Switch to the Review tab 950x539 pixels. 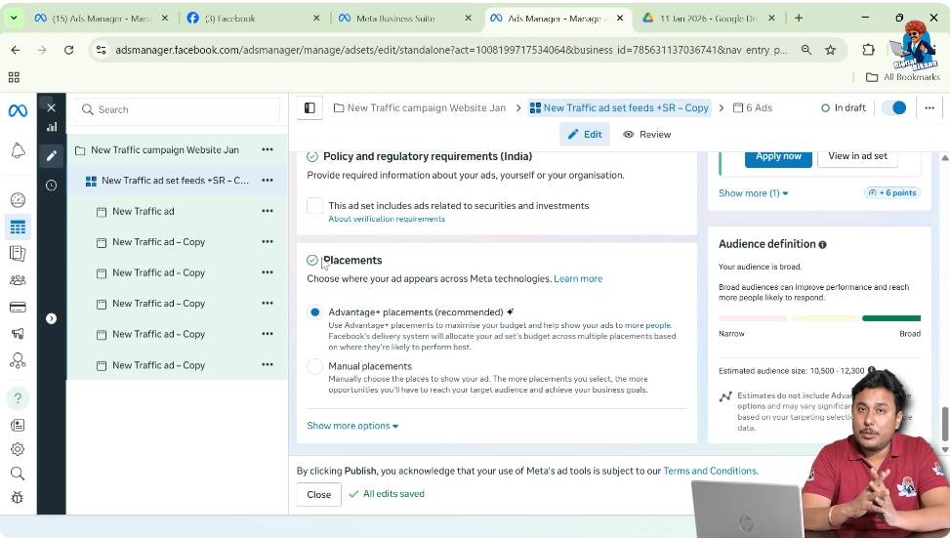click(647, 135)
